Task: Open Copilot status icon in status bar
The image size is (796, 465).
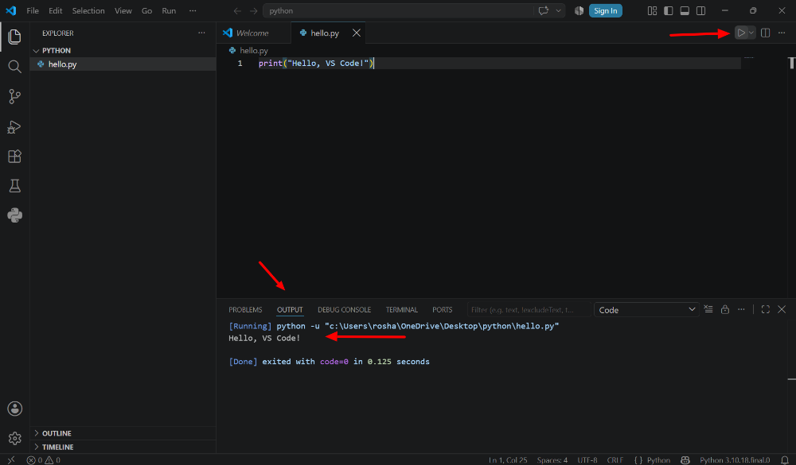Action: click(685, 460)
